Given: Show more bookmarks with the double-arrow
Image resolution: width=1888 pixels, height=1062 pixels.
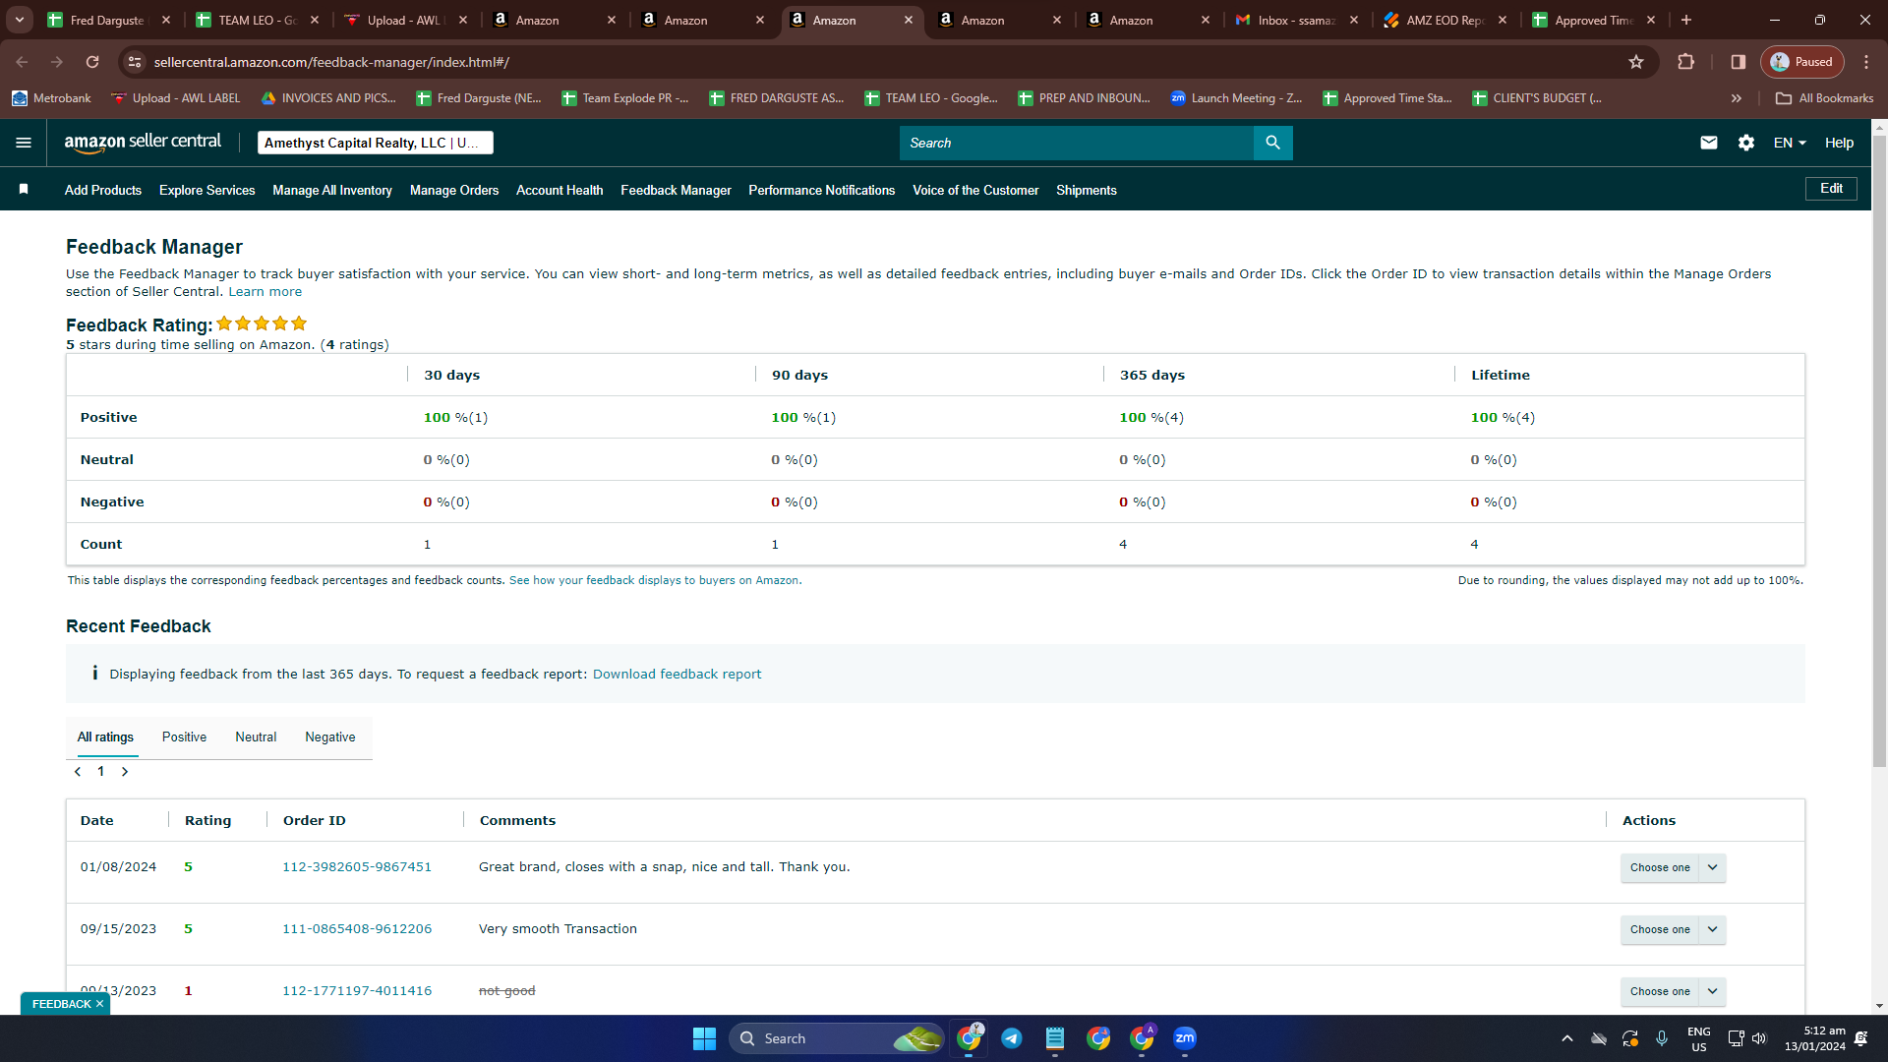Looking at the screenshot, I should (1737, 98).
